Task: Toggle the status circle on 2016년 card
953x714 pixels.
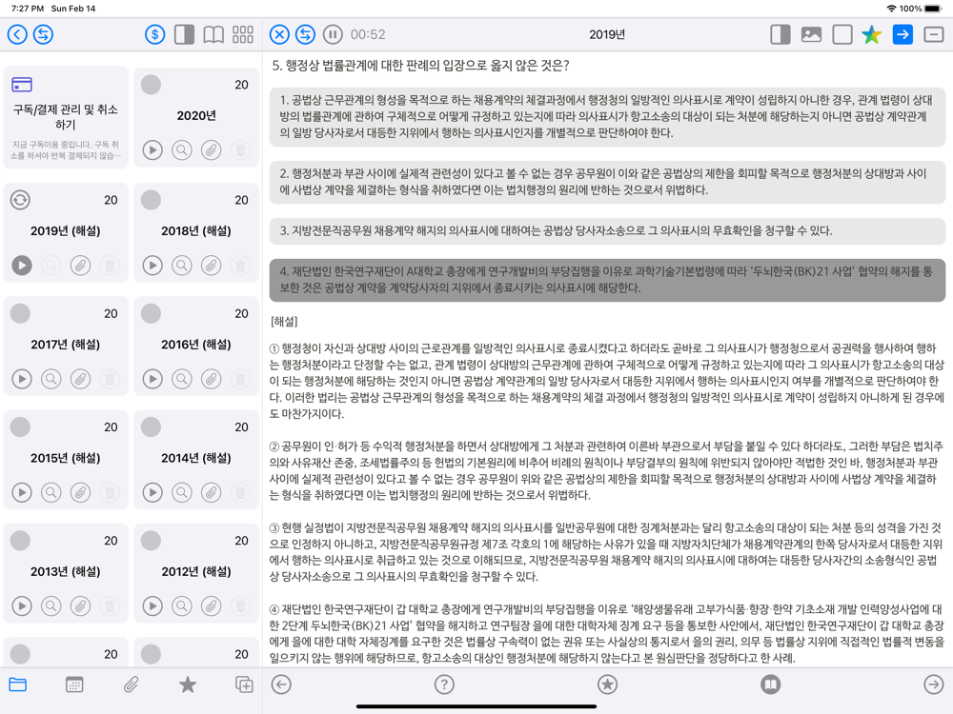Action: 151,313
